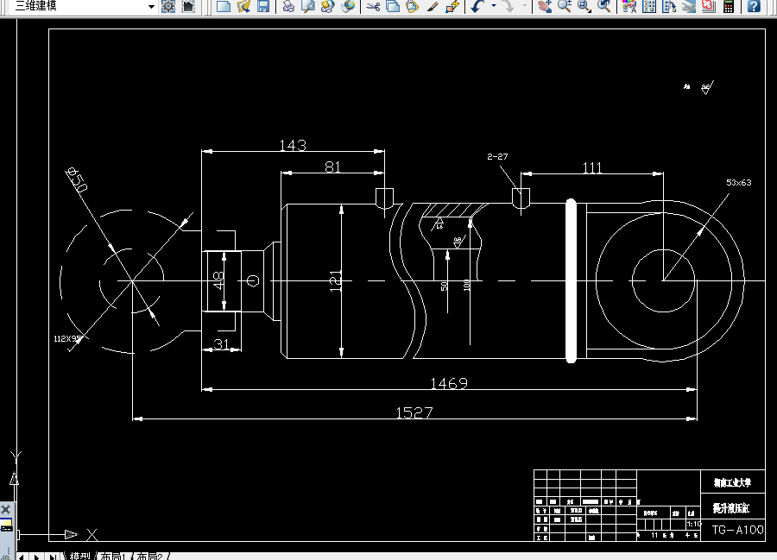Screen dimensions: 777x560
Task: Jump to last layout tab arrow
Action: 53,557
